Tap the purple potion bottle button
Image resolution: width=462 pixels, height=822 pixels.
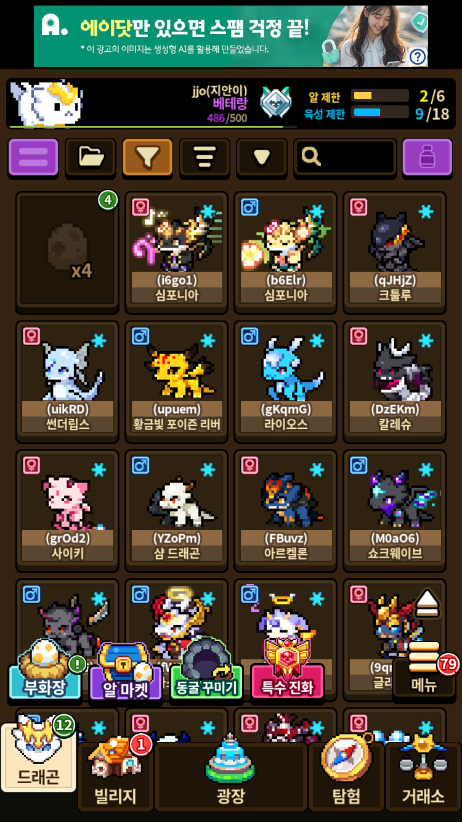point(427,157)
